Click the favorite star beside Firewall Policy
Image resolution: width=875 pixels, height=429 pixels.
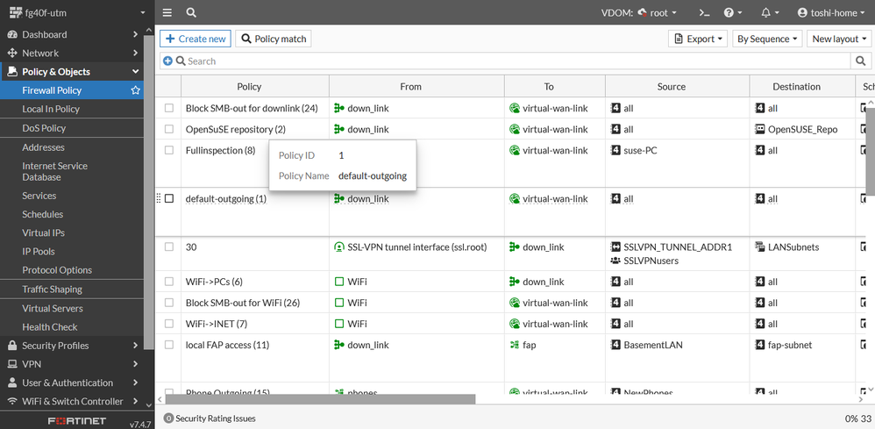[135, 90]
